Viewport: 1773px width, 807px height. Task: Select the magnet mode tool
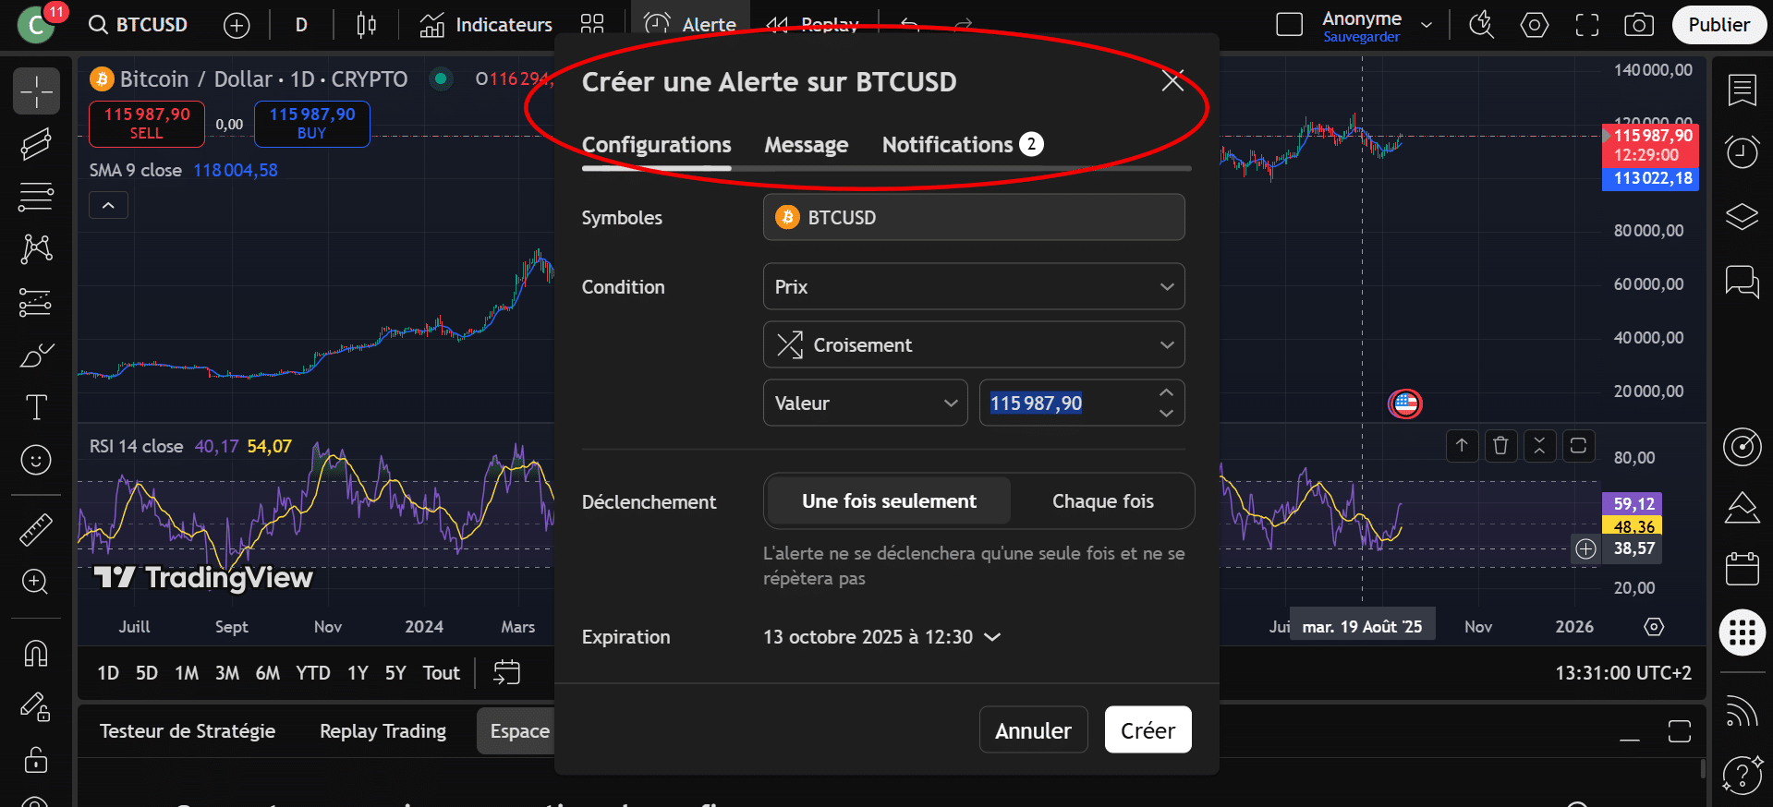click(x=36, y=654)
